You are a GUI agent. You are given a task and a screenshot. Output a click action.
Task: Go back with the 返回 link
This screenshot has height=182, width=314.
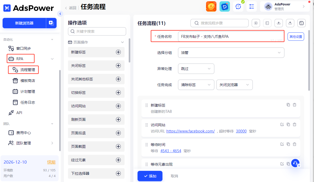[x=71, y=8]
